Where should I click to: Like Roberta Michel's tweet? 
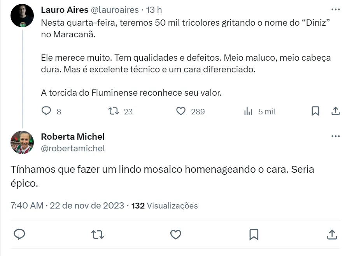[176, 234]
